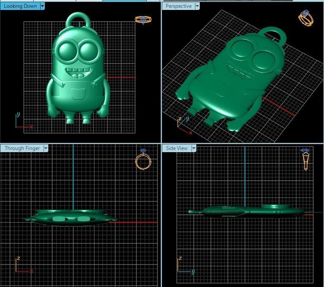Open the Side View viewport dropdown arrow
Viewport: 324px width, 287px height.
coord(194,148)
